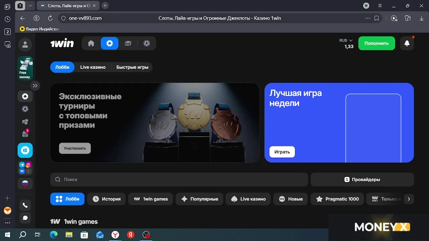The width and height of the screenshot is (429, 241).
Task: Click the Yandex Я button in toolbar
Action: (x=37, y=18)
